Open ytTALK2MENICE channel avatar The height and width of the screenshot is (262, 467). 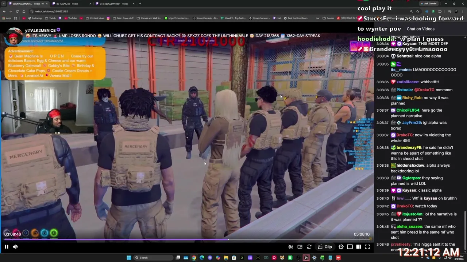pyautogui.click(x=14, y=36)
